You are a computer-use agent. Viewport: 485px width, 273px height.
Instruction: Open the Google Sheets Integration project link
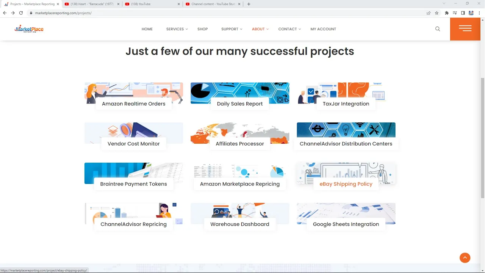click(x=346, y=224)
